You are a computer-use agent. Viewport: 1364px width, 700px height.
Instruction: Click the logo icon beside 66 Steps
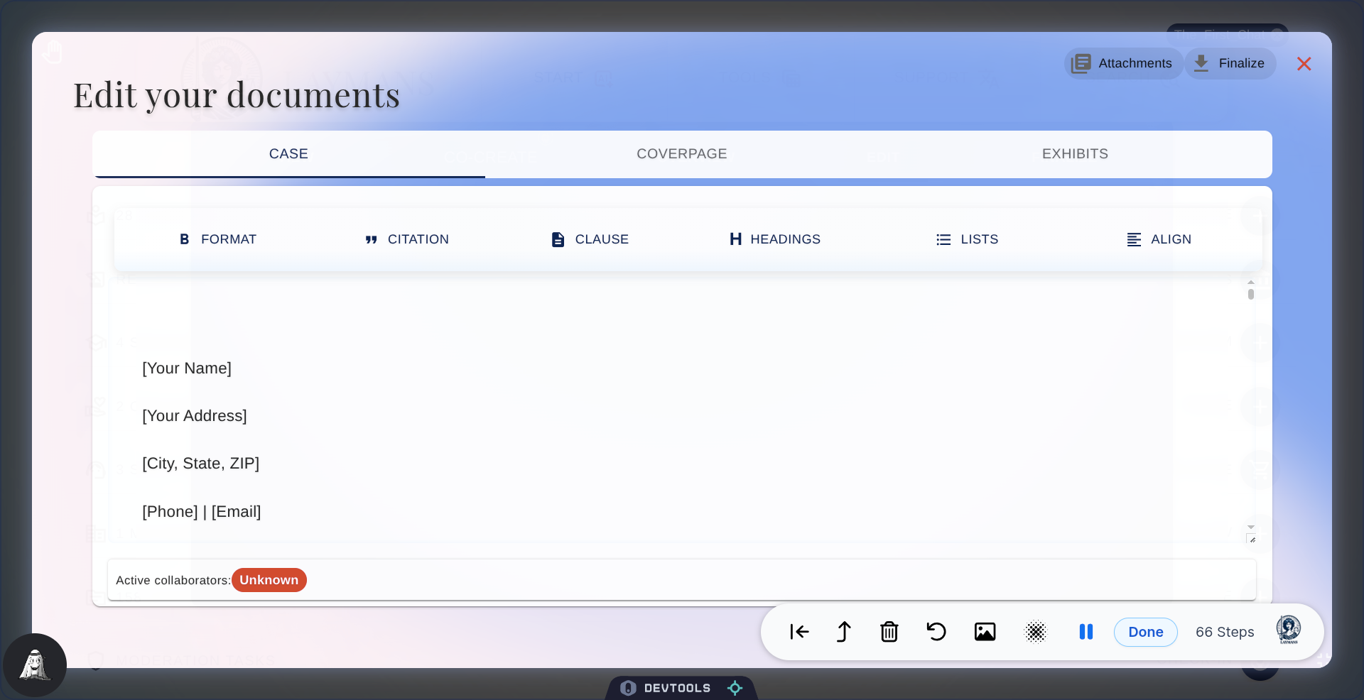[x=1289, y=630]
